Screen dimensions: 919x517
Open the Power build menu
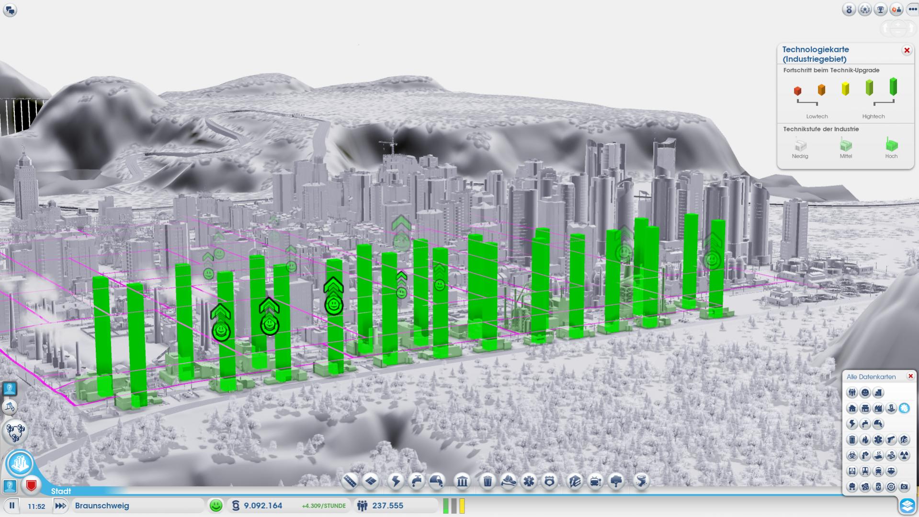point(396,481)
